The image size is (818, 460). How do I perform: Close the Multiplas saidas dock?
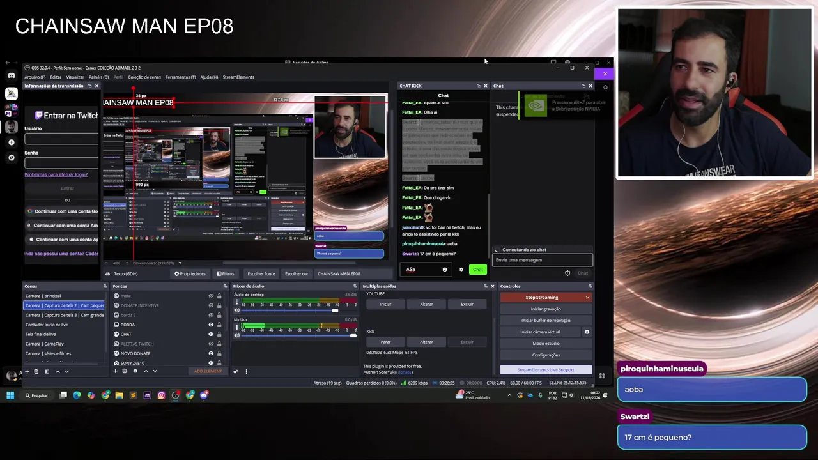(x=492, y=286)
